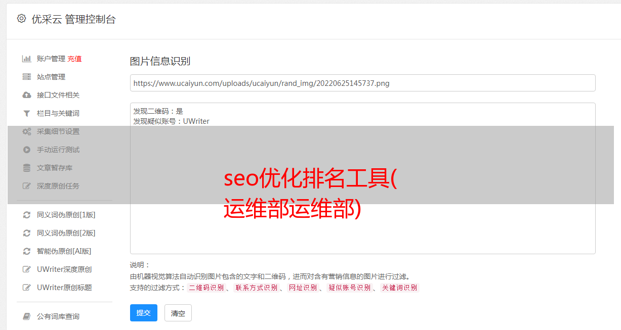Screen dimensions: 621x330
Task: Click the bar chart icon next to 账户管理
Action: [x=27, y=59]
